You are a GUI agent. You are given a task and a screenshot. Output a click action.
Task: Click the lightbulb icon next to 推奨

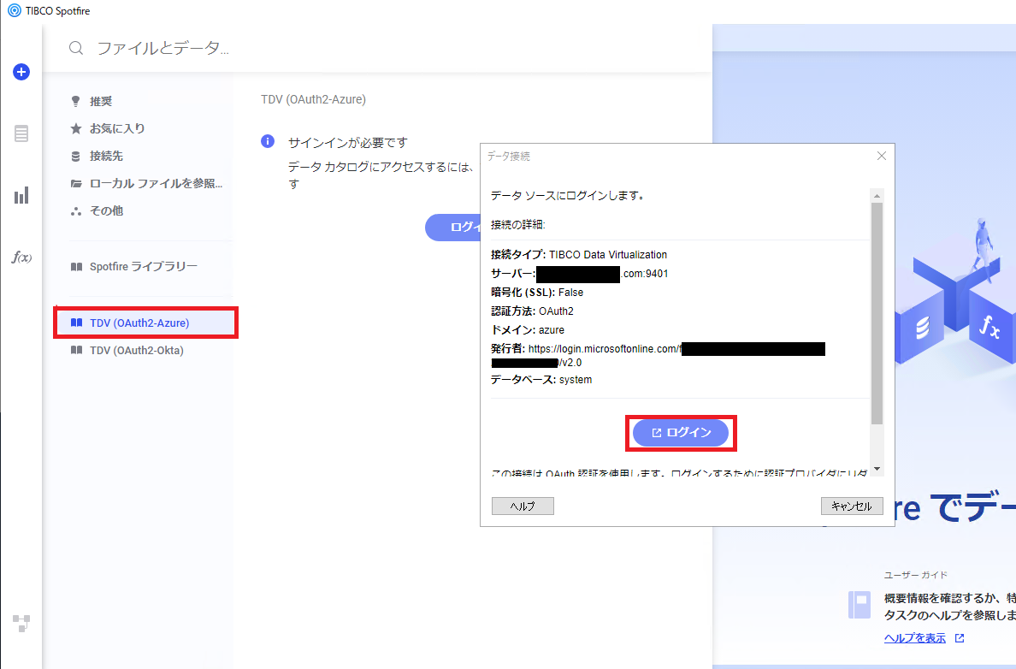coord(76,101)
